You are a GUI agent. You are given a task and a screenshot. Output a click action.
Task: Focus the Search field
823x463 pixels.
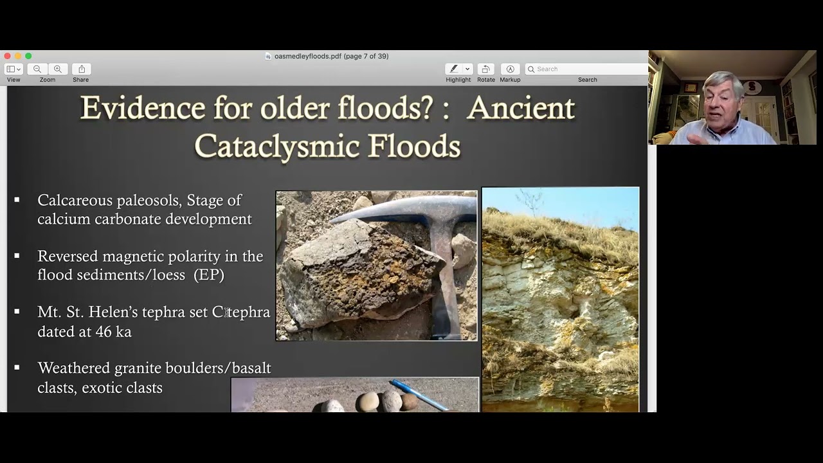click(x=587, y=69)
